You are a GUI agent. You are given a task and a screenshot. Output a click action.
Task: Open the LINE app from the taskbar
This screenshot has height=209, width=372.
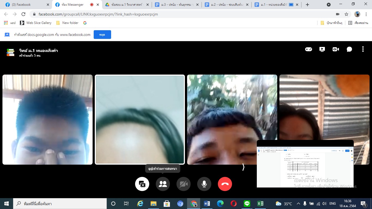(x=247, y=204)
